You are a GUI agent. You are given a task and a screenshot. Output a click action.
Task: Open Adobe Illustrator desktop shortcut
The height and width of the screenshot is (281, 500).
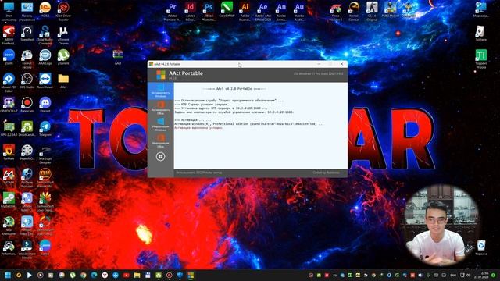click(x=245, y=11)
